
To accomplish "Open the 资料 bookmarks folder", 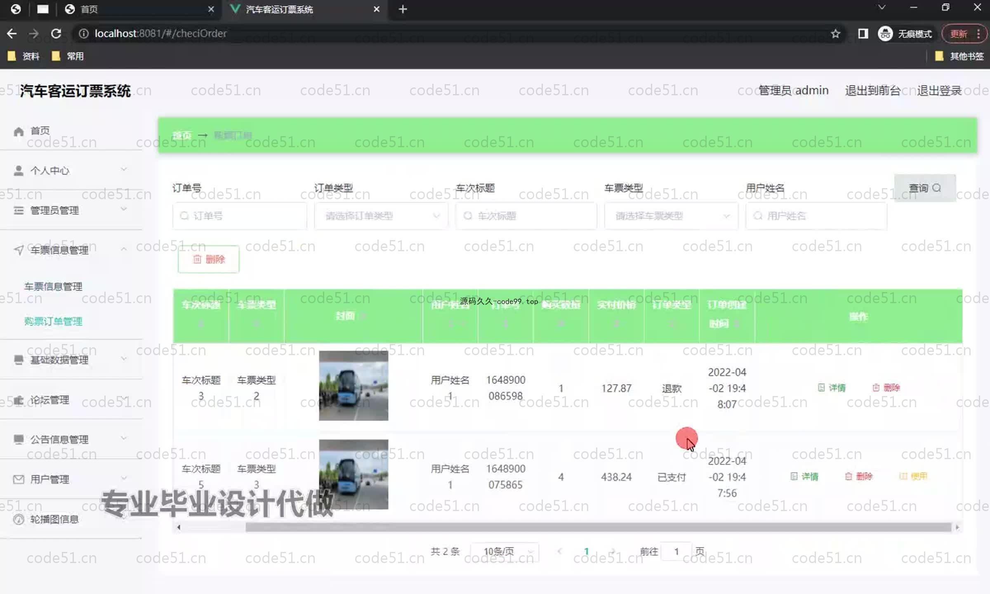I will pyautogui.click(x=24, y=56).
